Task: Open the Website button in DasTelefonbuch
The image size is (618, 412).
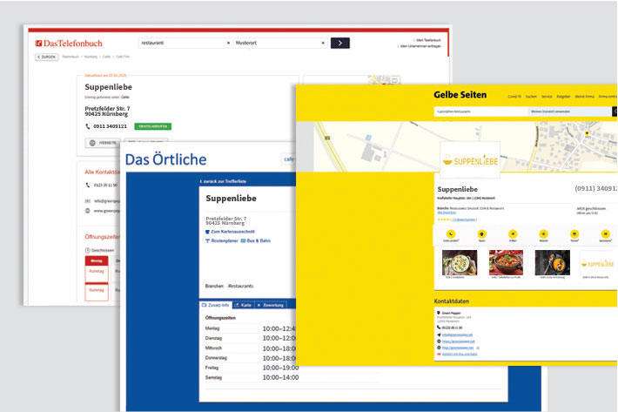Action: 103,143
